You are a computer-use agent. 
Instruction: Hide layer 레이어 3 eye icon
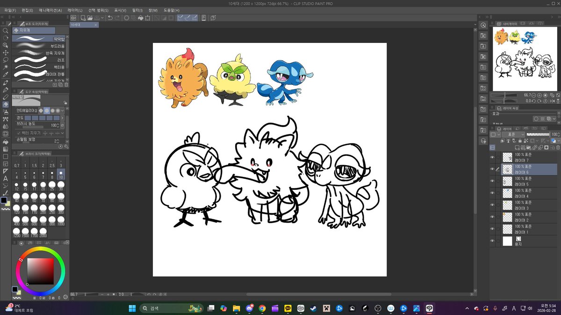pyautogui.click(x=492, y=205)
